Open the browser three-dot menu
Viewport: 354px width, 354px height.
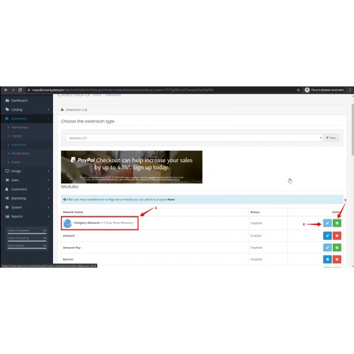350,90
